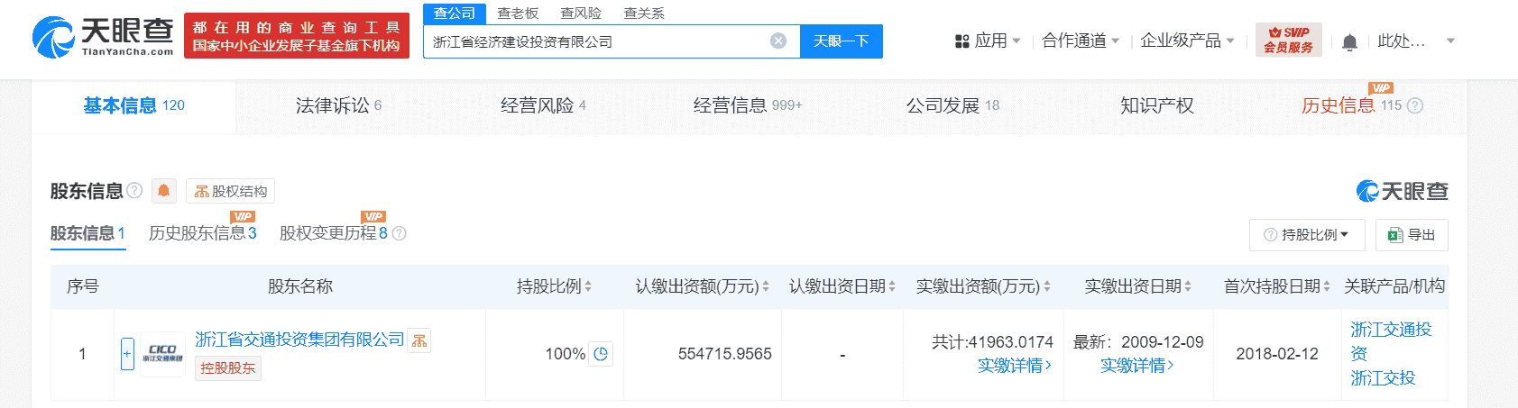Click the company name search input field
Screen dimensions: 1518x408
595,41
